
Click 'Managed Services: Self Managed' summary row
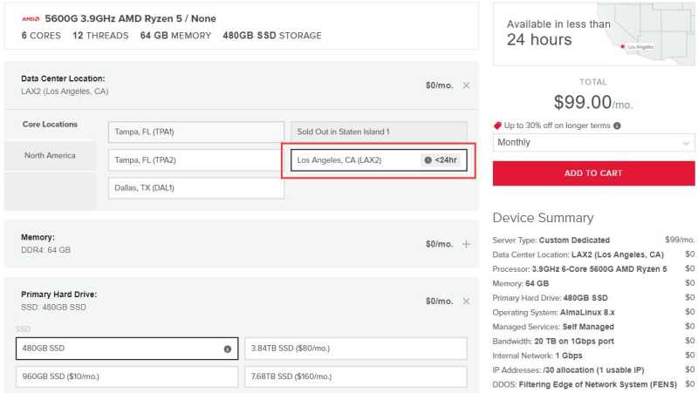[593, 327]
